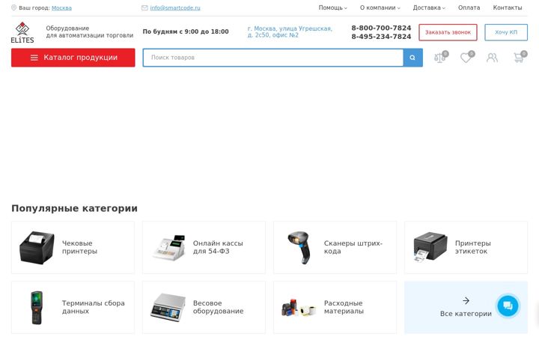Image resolution: width=539 pixels, height=337 pixels.
Task: Open the shopping cart icon
Action: (520, 58)
